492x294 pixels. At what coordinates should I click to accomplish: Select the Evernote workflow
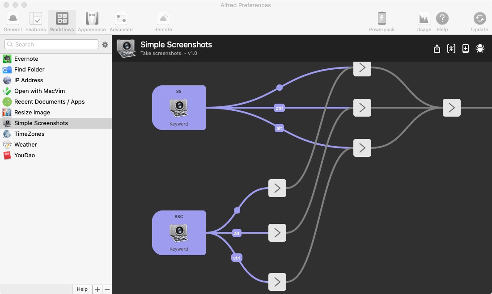pos(56,59)
